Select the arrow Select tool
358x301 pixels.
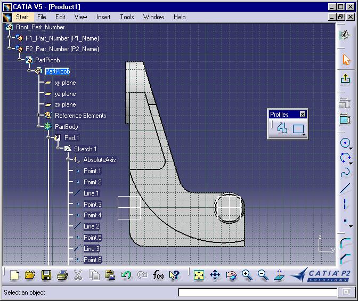tap(346, 60)
